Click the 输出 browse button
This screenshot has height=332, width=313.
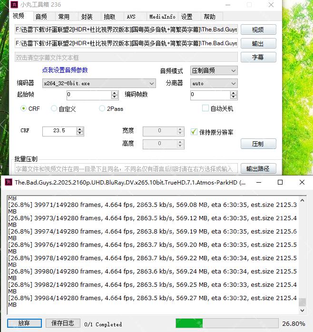tap(258, 43)
